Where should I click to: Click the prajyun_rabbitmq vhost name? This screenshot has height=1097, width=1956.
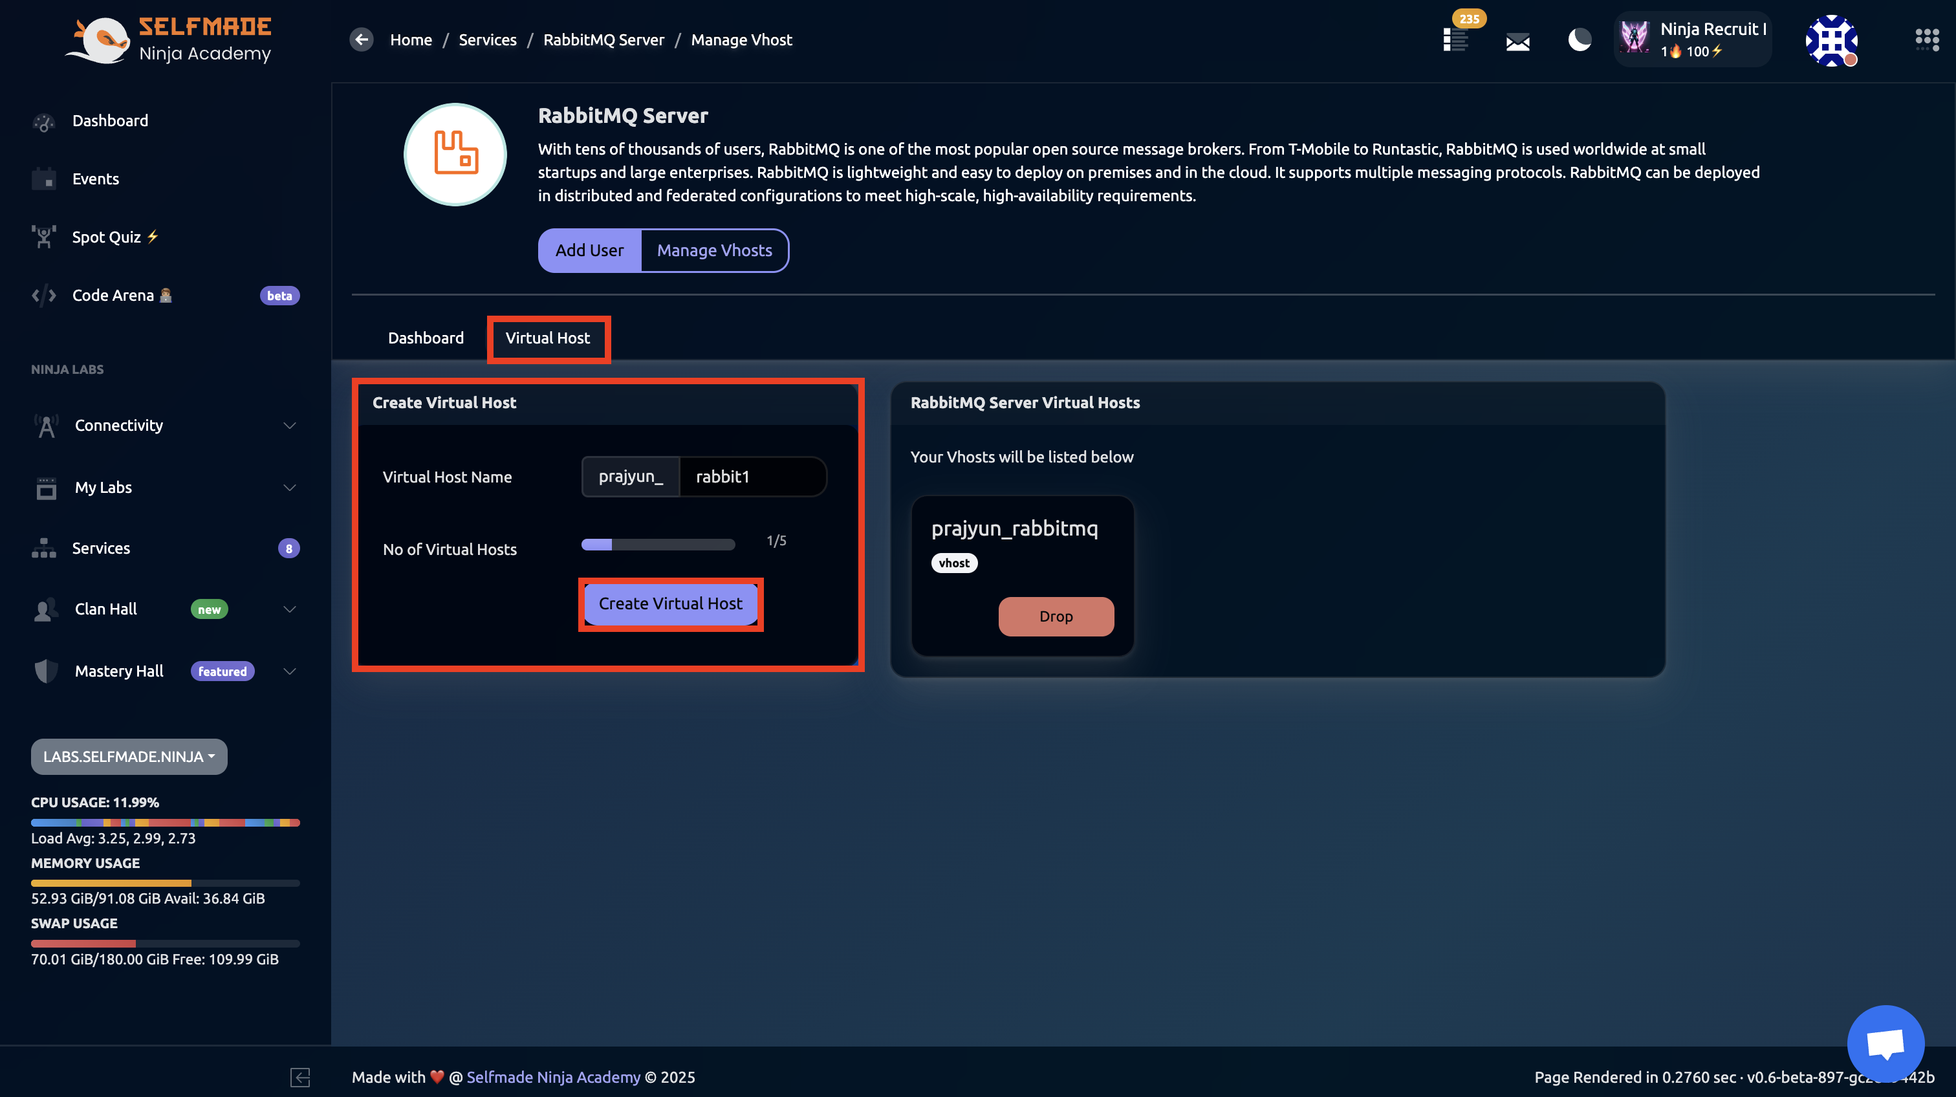coord(1016,528)
